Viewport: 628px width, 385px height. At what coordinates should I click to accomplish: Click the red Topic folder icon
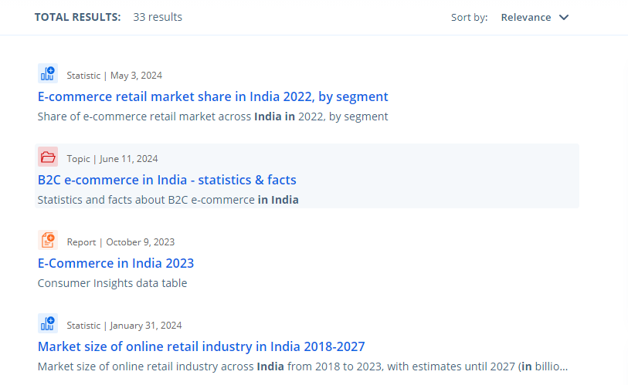[48, 157]
